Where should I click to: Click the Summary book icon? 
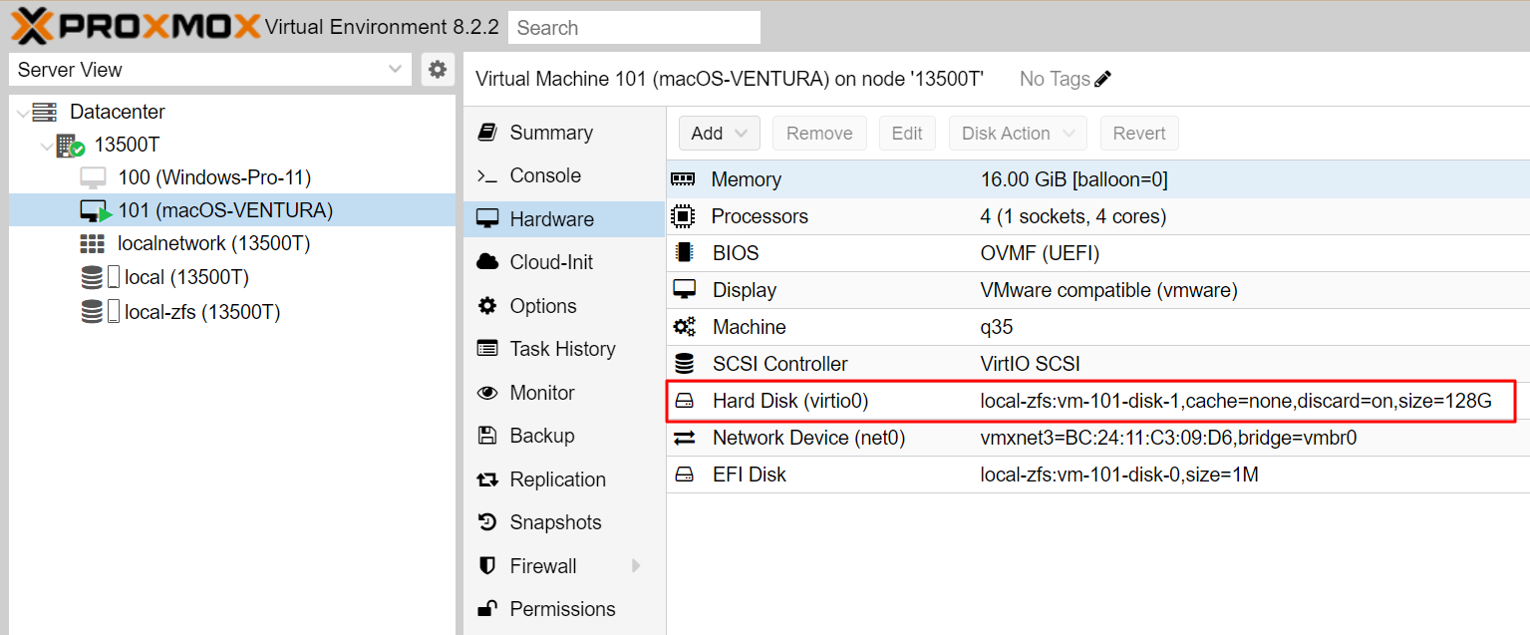487,133
